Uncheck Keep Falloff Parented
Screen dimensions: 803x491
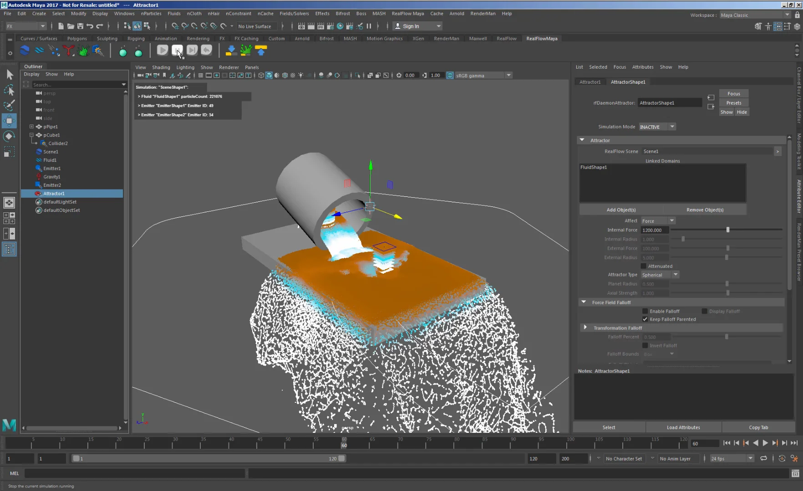[x=645, y=319]
